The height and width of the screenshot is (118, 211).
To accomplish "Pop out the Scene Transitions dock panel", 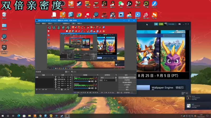I will click(x=116, y=75).
